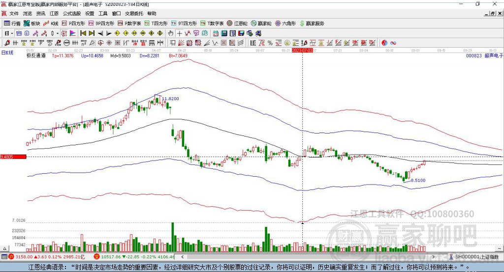Viewport: 504px width, 272px height.
Task: Open the 帮助 menu
Action: 152,13
